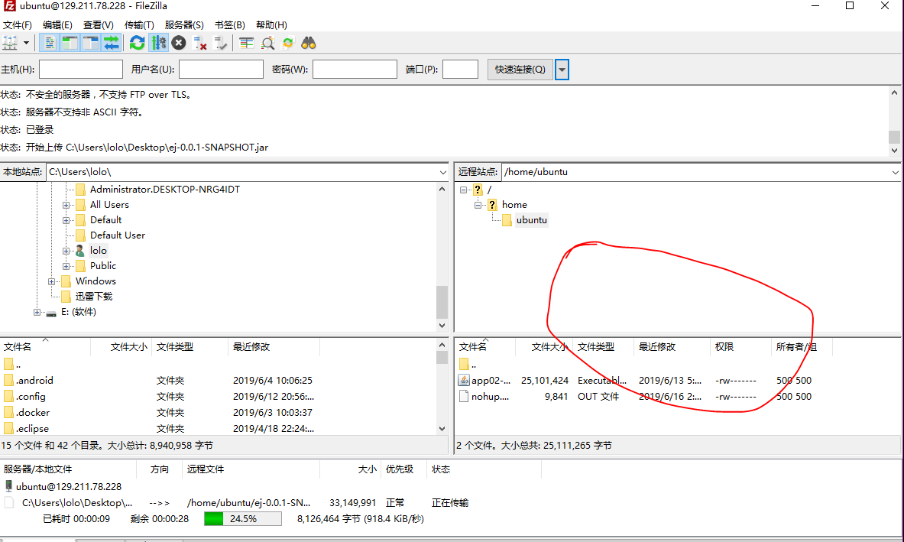The height and width of the screenshot is (542, 904).
Task: Toggle directory comparison
Action: coord(267,43)
